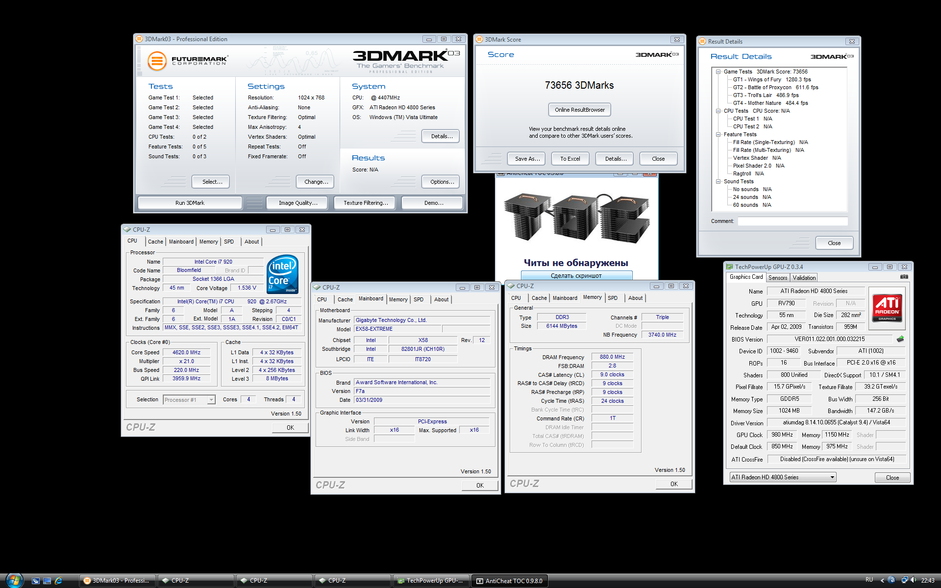Click Сделать скриншот button

point(576,276)
